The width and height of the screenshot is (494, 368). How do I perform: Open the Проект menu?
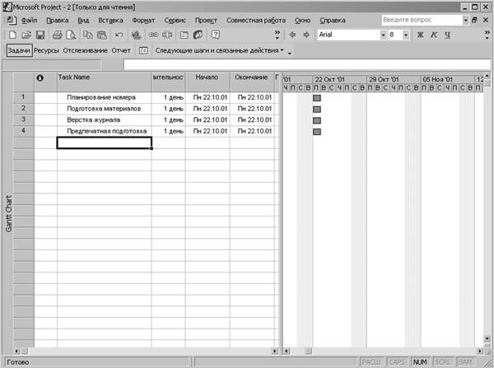[206, 20]
